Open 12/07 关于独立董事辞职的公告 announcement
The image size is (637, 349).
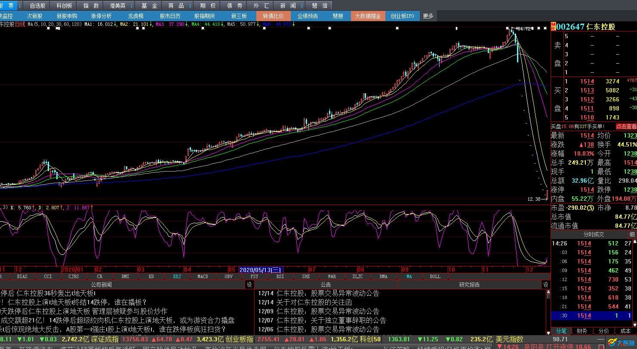[x=322, y=320]
